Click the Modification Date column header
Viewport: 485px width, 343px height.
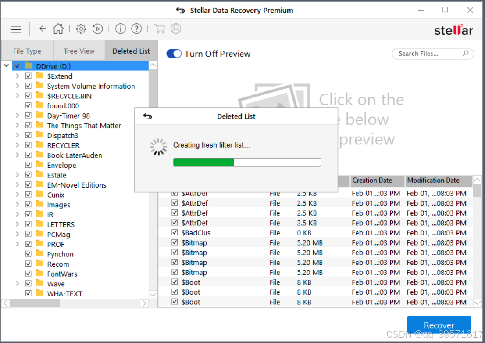click(439, 181)
